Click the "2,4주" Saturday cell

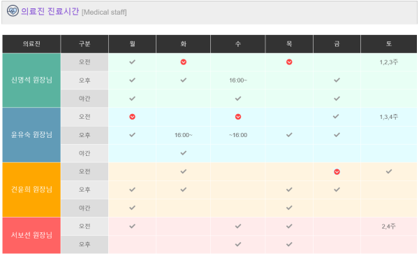389,227
